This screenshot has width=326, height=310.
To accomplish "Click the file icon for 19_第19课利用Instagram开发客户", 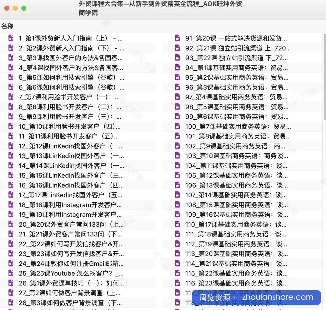I will pos(11,214).
